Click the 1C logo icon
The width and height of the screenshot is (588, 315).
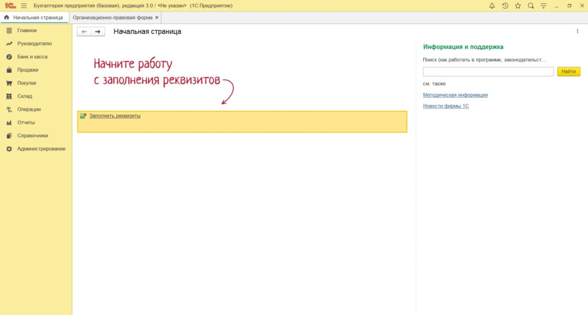point(10,6)
